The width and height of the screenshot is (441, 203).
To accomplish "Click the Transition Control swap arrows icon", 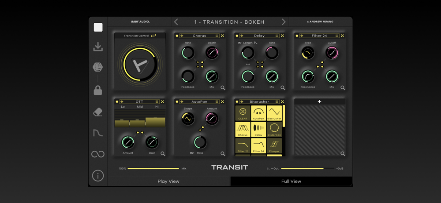I will coord(153,36).
